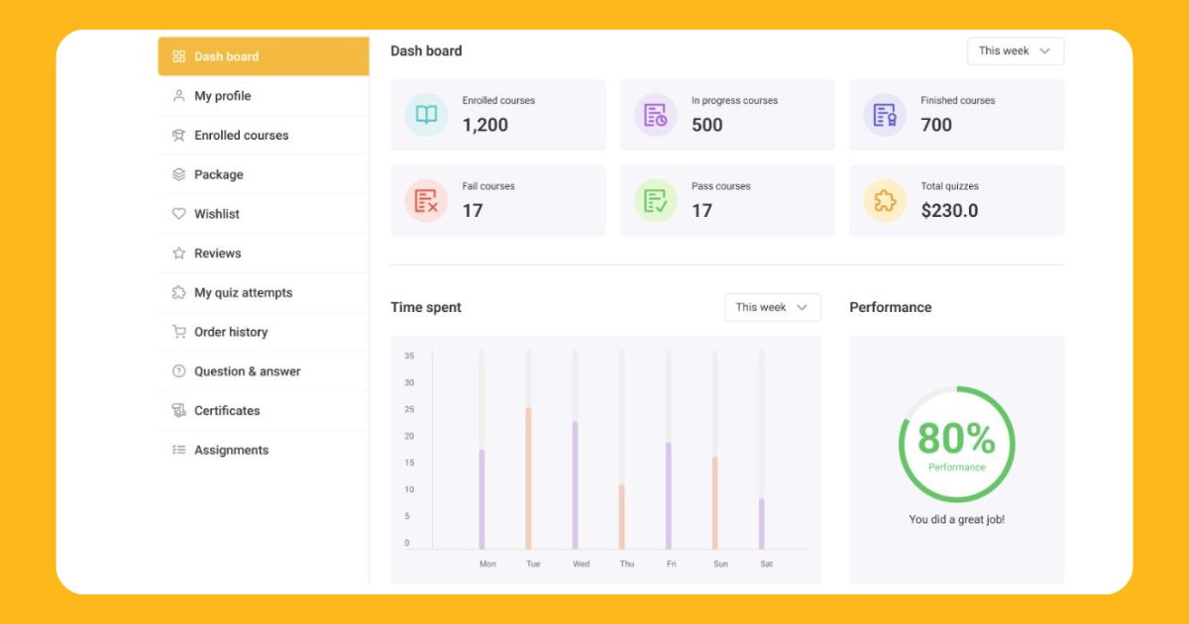Open the Dash board menu item
The height and width of the screenshot is (624, 1189).
(264, 56)
